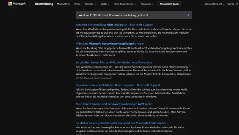Open 'Kontowiederherstellung nicht erfolgreich' result
Image resolution: width=239 pixels, height=135 pixels.
(x=114, y=25)
